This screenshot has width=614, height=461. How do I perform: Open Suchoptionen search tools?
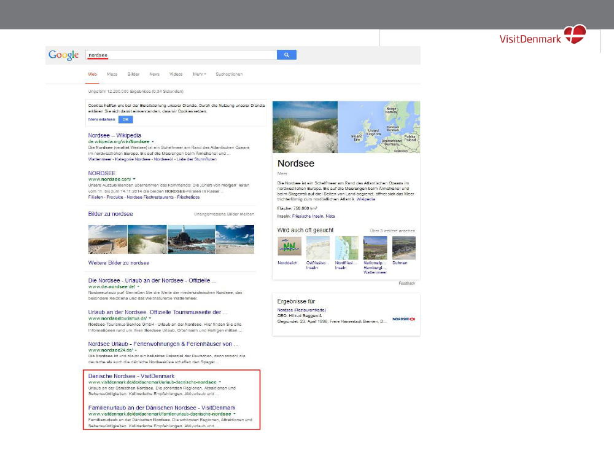coord(229,74)
